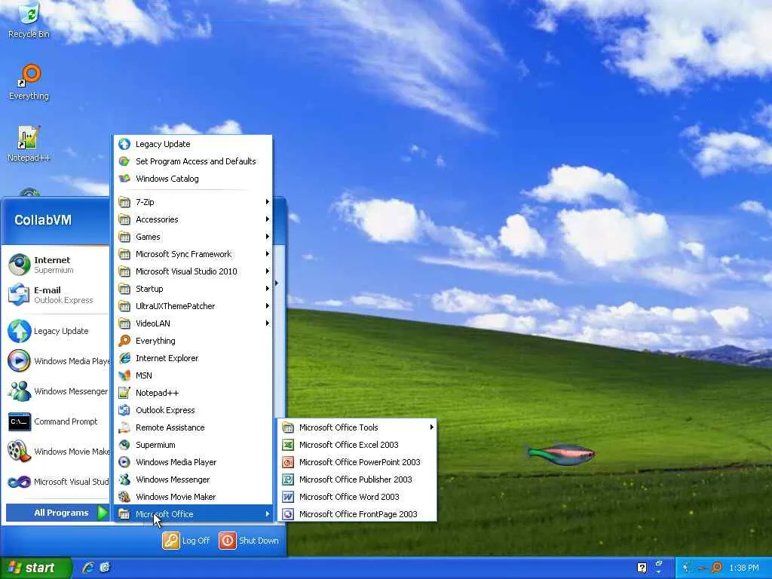The height and width of the screenshot is (579, 772).
Task: Open Microsoft Visual Studio in left pane
Action: coord(57,482)
